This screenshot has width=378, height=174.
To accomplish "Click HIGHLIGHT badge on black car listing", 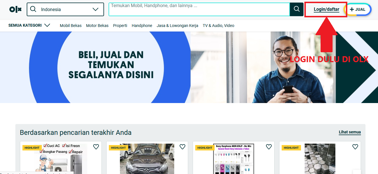I will (x=119, y=148).
